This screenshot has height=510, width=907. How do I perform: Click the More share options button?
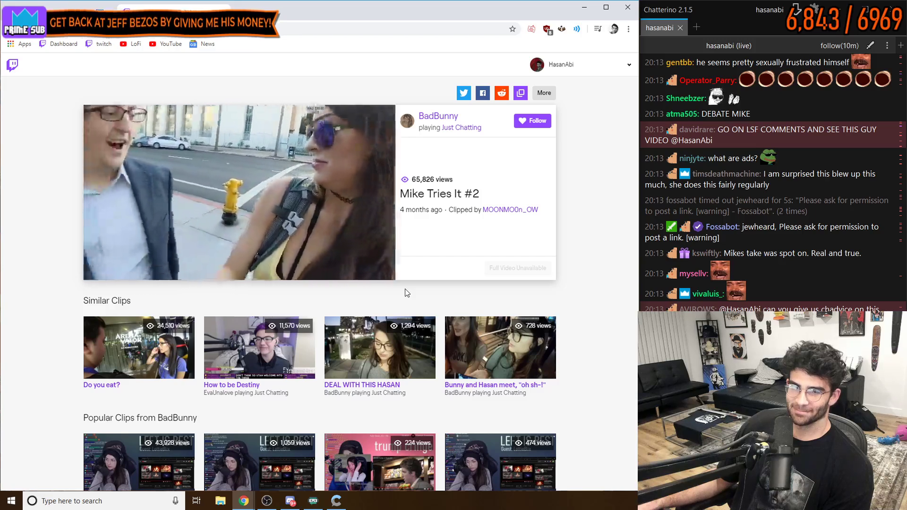coord(544,93)
